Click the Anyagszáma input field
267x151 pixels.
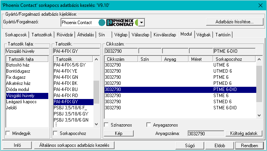(206, 133)
